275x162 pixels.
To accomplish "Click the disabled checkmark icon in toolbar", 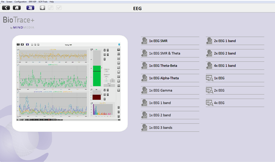I will click(59, 8).
